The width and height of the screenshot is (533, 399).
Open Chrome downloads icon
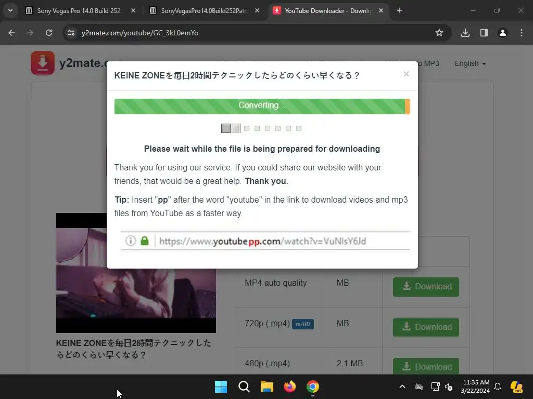point(465,33)
